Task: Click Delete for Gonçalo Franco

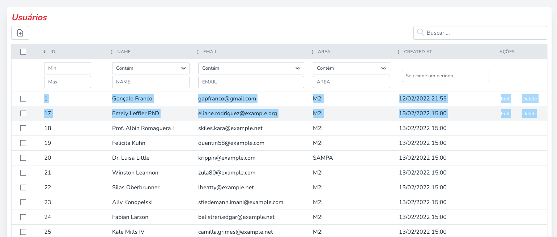Action: coord(530,99)
